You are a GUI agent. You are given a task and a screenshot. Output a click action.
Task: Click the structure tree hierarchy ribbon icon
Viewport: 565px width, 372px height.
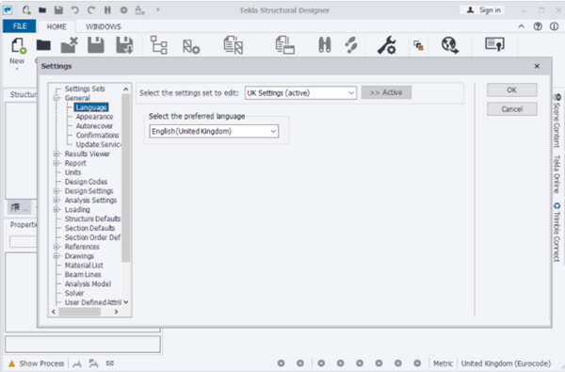coord(158,45)
